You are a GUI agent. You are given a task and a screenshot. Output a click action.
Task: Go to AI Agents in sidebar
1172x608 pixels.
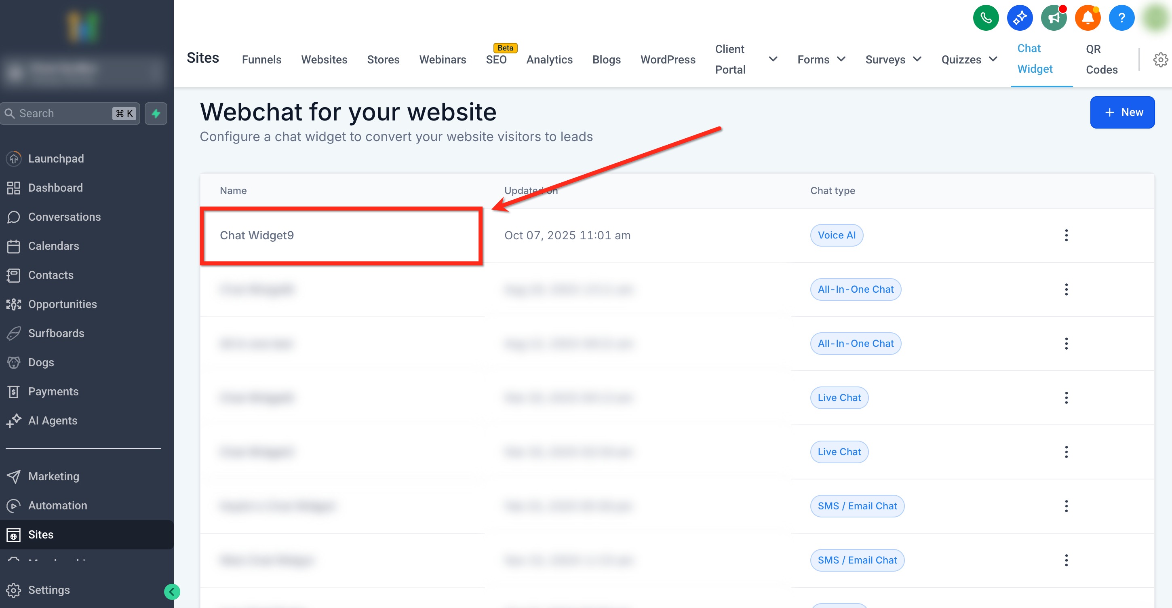pos(52,420)
